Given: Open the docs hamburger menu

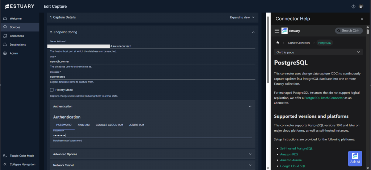Looking at the screenshot, I should click(277, 31).
